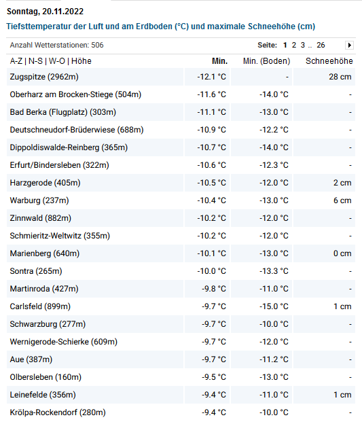Select Anzahl Wetterstationen: 506 text
Screen dimensions: 362x424
57,45
